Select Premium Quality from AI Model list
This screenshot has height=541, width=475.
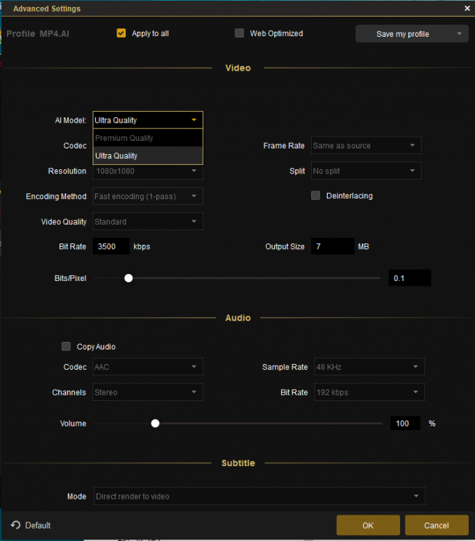tap(148, 138)
